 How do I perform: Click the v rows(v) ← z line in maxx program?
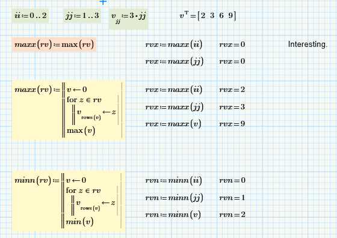96,114
